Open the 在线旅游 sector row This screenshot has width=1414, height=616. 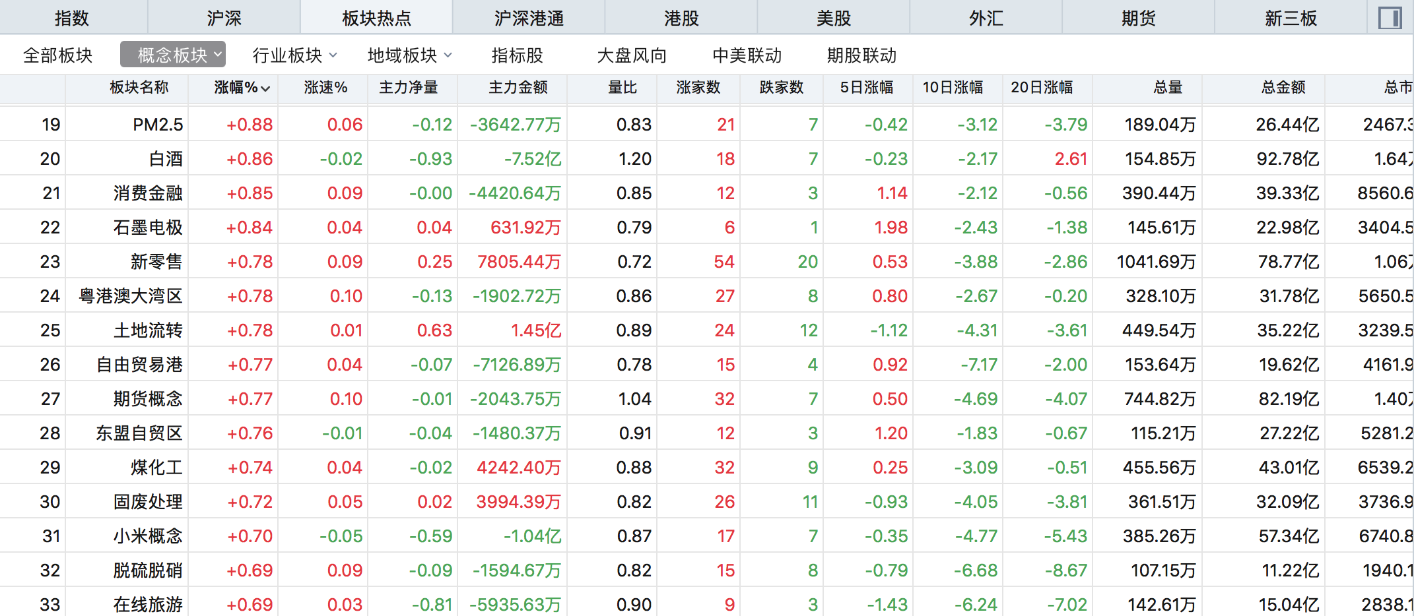coord(148,604)
